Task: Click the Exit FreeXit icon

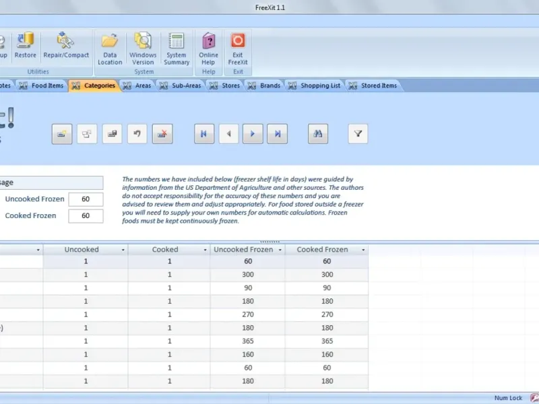Action: pos(238,48)
